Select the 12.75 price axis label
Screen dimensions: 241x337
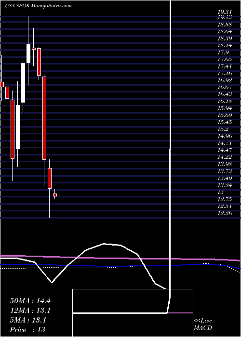225,199
